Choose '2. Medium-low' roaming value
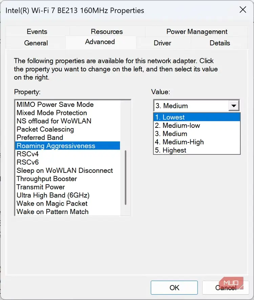The width and height of the screenshot is (254, 300). pyautogui.click(x=197, y=125)
